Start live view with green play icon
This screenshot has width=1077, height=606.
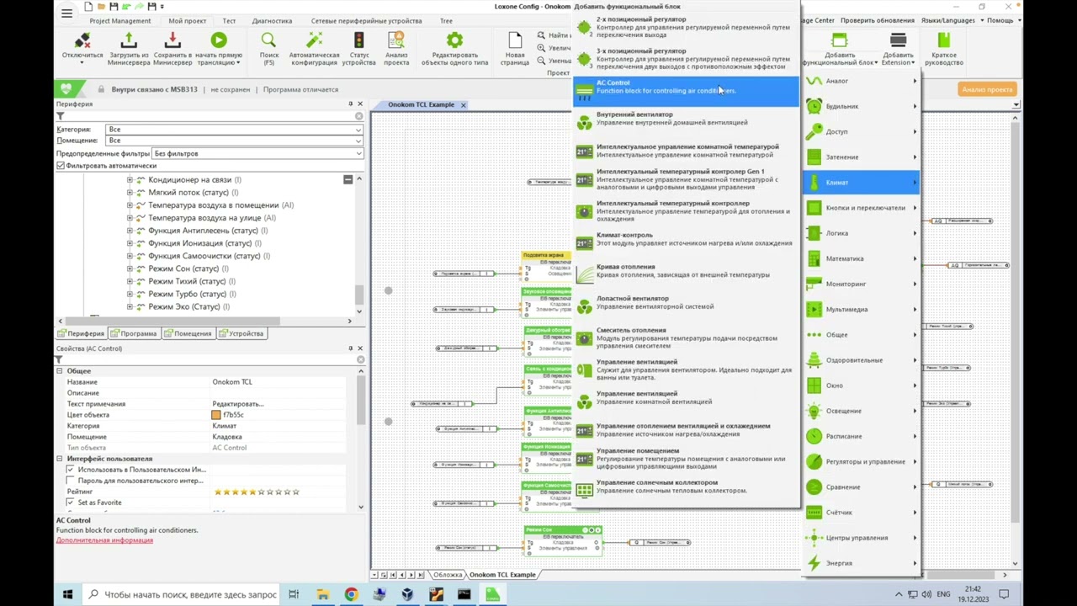coord(219,40)
